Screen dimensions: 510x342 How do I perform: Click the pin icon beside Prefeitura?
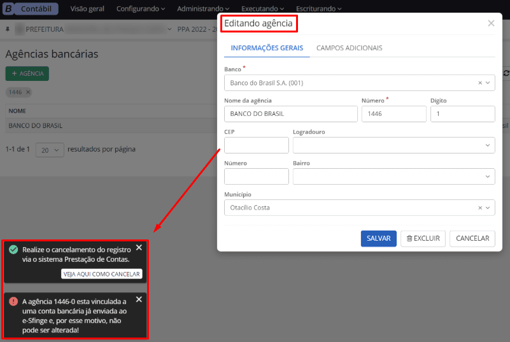tap(8, 29)
